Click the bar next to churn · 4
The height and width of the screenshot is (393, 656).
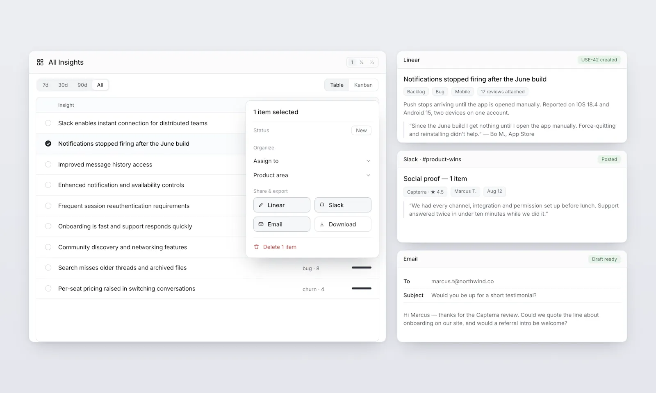click(x=362, y=289)
